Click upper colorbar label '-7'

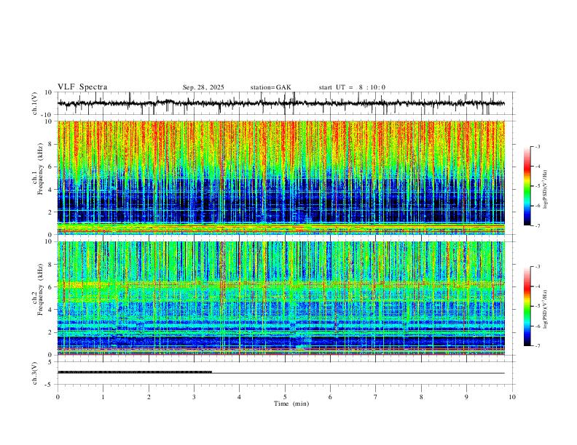tap(537, 226)
